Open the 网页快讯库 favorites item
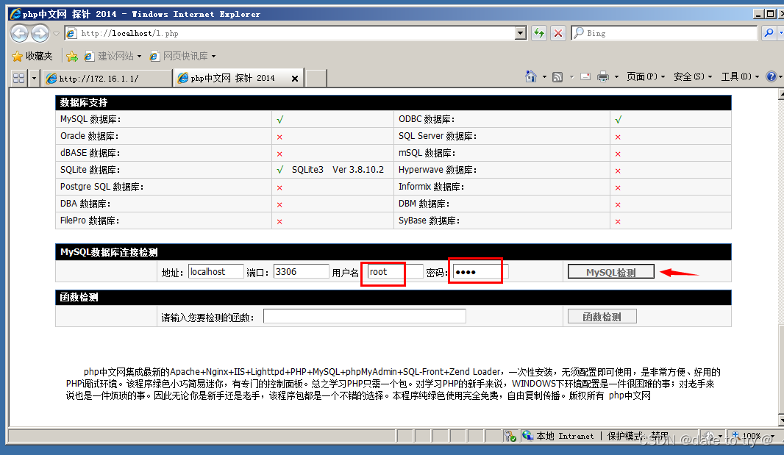The width and height of the screenshot is (784, 455). point(182,56)
